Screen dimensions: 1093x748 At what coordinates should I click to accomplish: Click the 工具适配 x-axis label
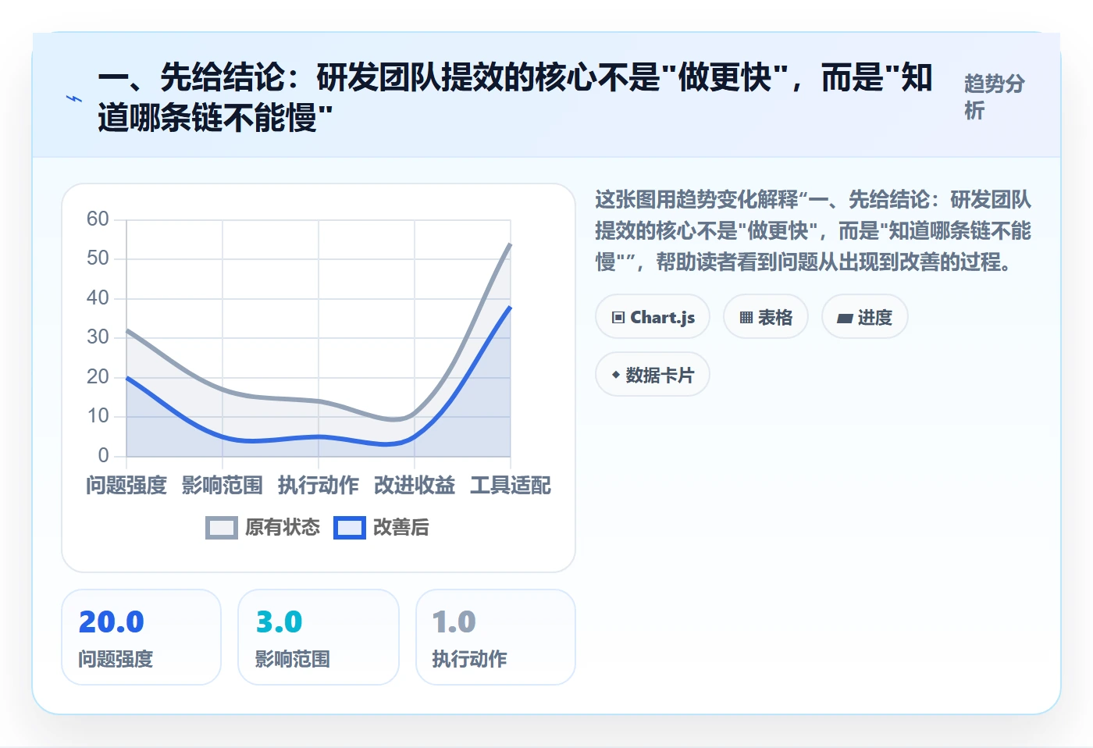tap(511, 486)
